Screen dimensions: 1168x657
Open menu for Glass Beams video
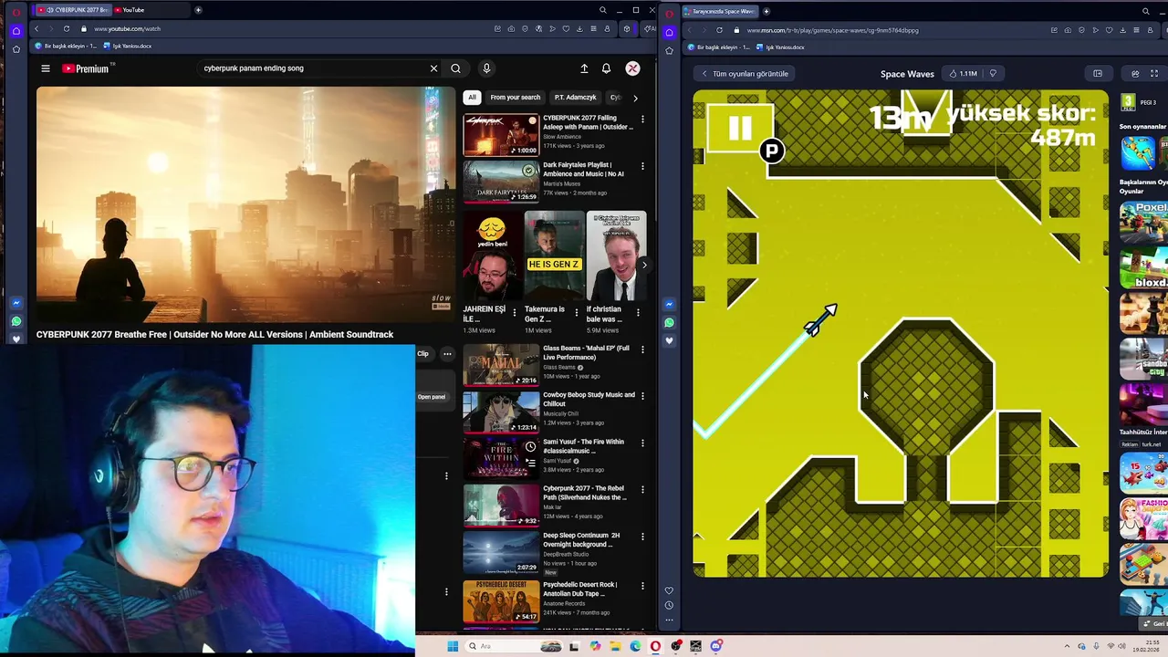pyautogui.click(x=642, y=349)
